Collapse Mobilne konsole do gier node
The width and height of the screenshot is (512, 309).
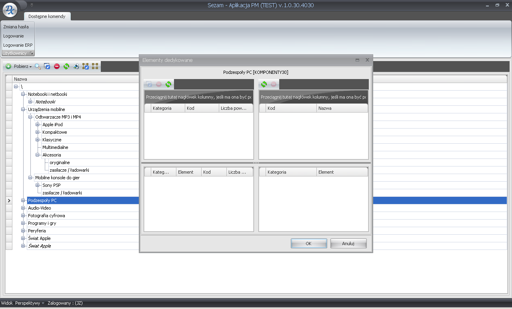(30, 178)
